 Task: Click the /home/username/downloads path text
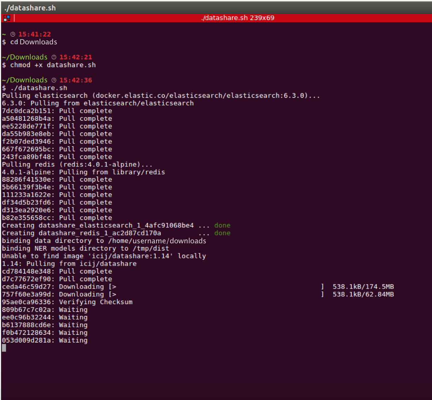click(157, 241)
